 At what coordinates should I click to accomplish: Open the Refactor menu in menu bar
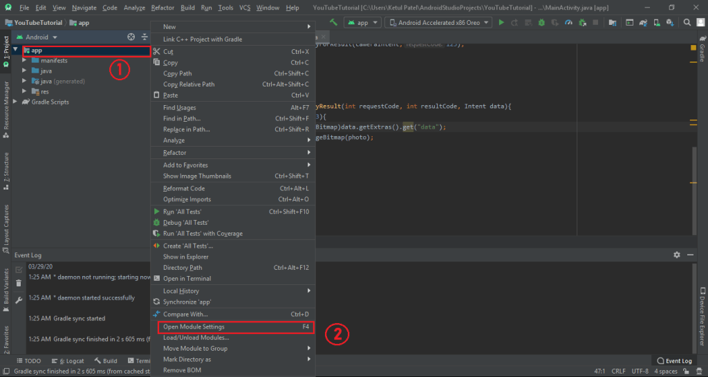point(162,8)
